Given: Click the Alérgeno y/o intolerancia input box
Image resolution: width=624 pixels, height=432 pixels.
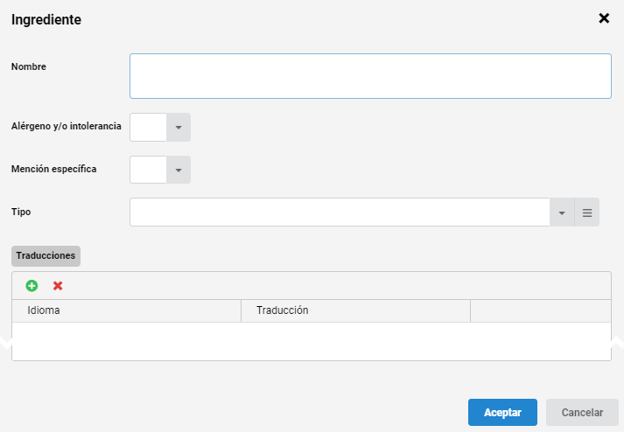Looking at the screenshot, I should tap(148, 128).
